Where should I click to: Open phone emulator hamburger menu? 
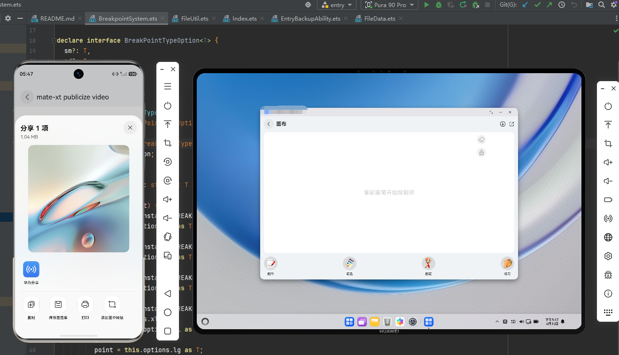pos(168,86)
